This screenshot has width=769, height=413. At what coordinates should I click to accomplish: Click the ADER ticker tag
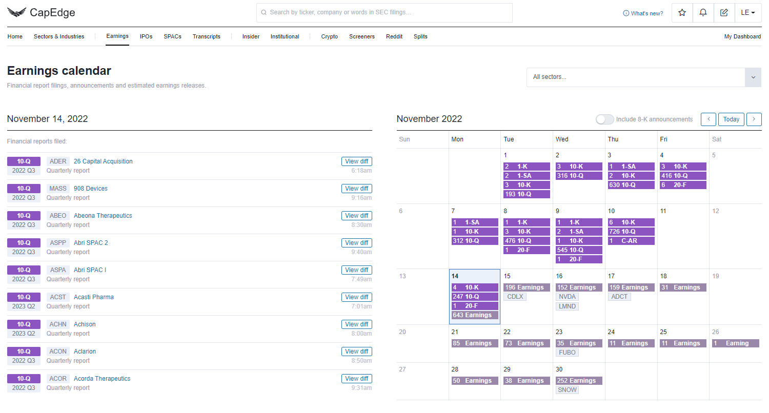(58, 161)
